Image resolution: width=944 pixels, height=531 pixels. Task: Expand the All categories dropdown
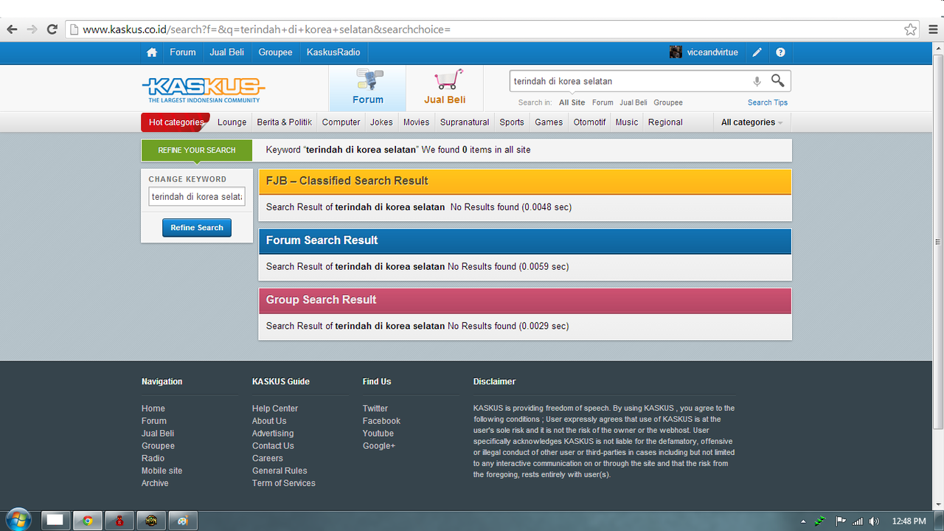coord(752,122)
